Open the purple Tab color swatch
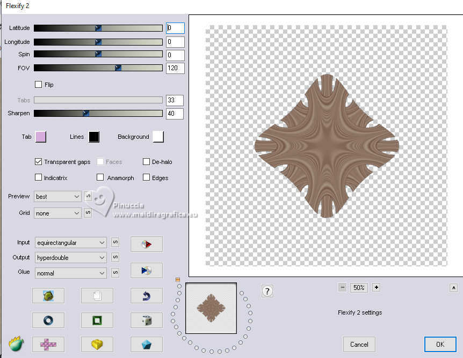 point(40,137)
